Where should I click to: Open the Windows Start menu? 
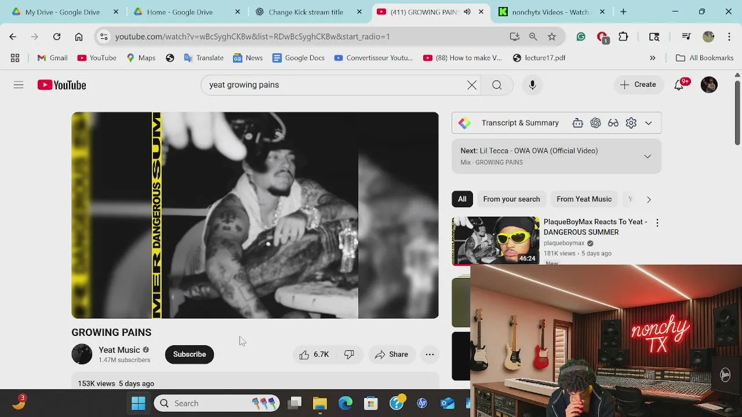coord(139,403)
